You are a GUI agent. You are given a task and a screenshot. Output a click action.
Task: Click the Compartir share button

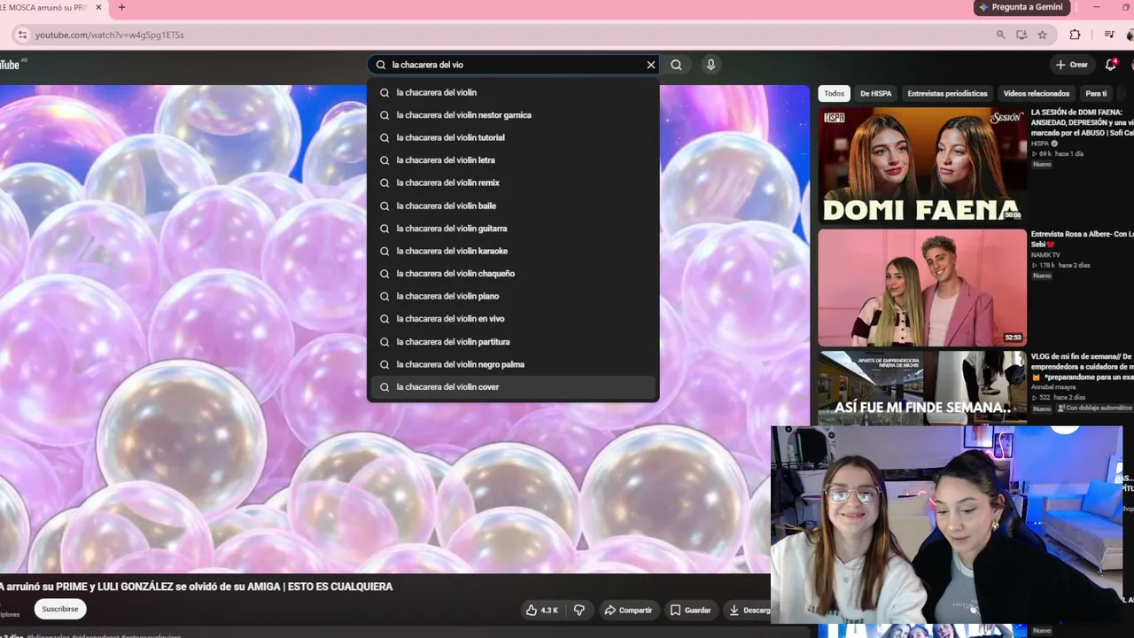(628, 610)
